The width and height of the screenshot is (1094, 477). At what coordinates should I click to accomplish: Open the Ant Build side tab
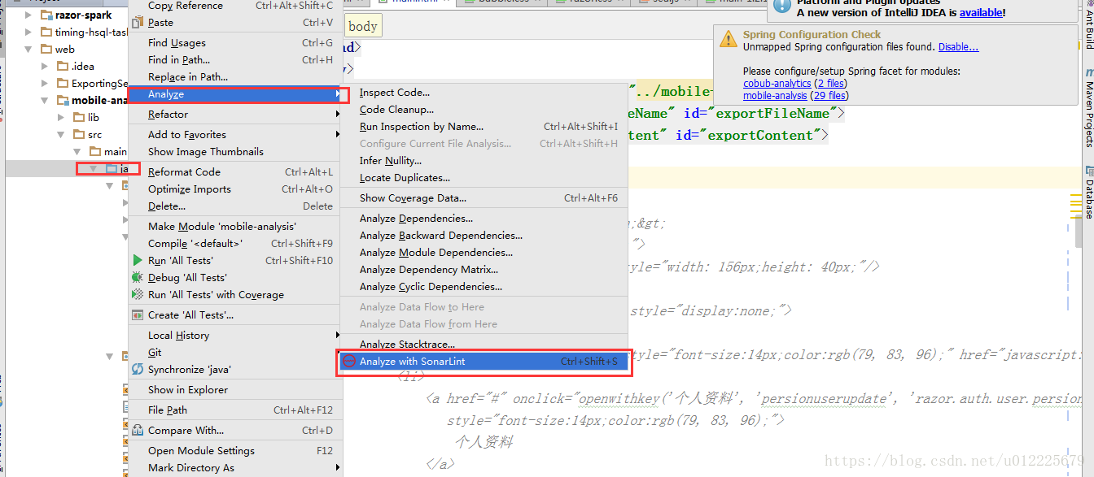[x=1088, y=27]
